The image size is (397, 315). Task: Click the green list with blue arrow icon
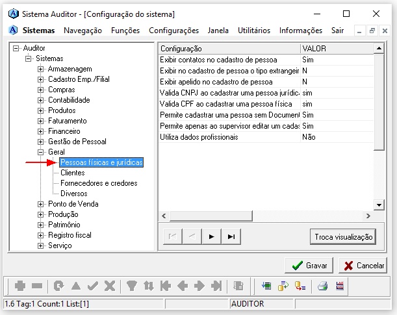pos(266,286)
